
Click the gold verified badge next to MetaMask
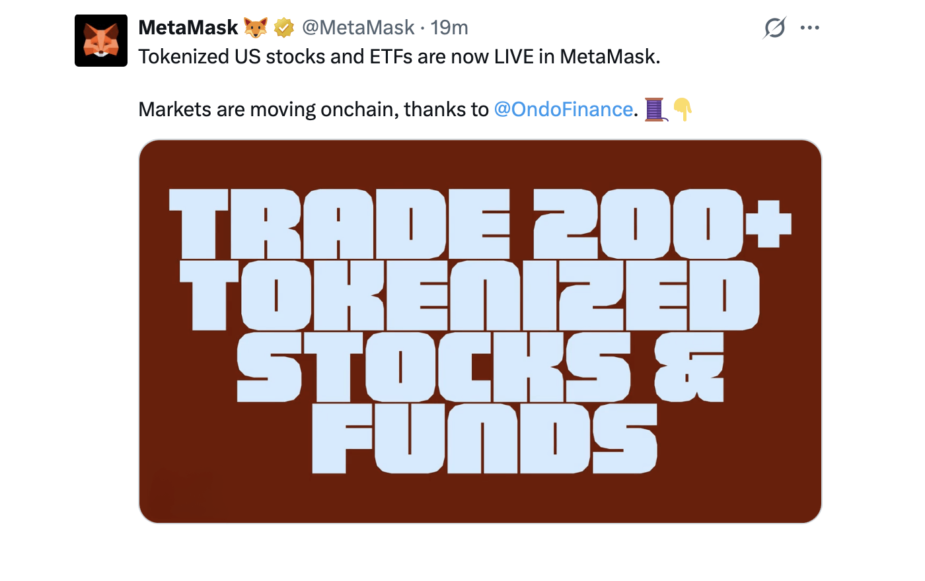pos(283,27)
